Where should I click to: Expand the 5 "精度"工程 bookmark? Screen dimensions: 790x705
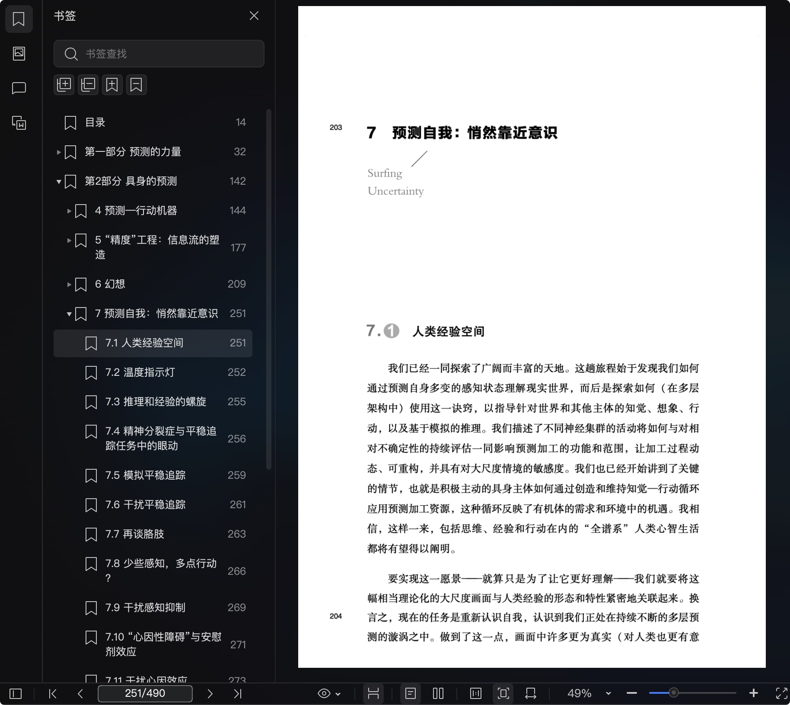click(x=69, y=240)
